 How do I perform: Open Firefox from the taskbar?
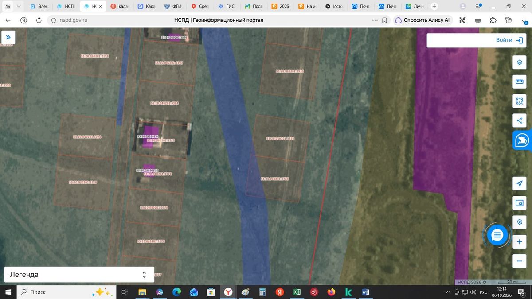pyautogui.click(x=331, y=292)
